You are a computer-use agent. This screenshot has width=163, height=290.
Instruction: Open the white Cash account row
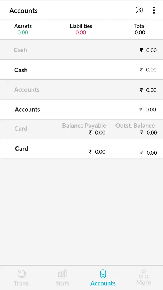point(81,70)
